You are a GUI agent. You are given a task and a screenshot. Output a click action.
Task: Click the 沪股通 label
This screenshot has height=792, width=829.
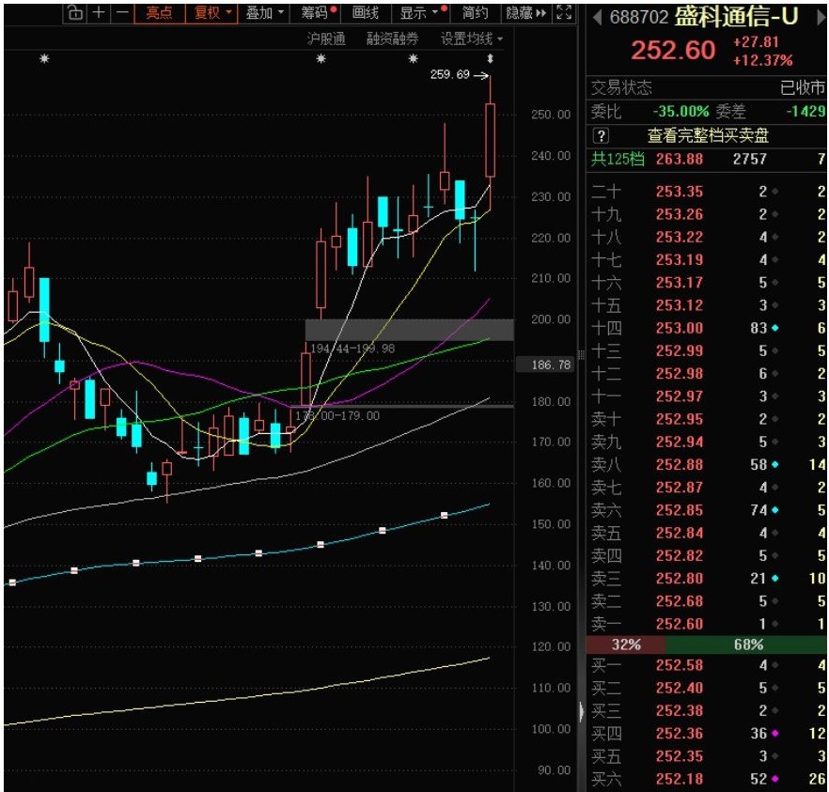click(x=326, y=38)
